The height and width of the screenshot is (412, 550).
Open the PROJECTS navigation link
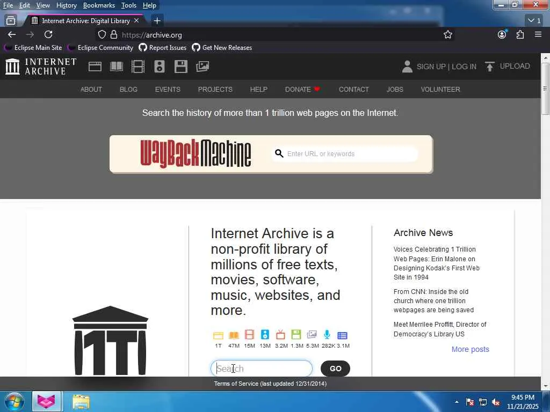tap(215, 90)
